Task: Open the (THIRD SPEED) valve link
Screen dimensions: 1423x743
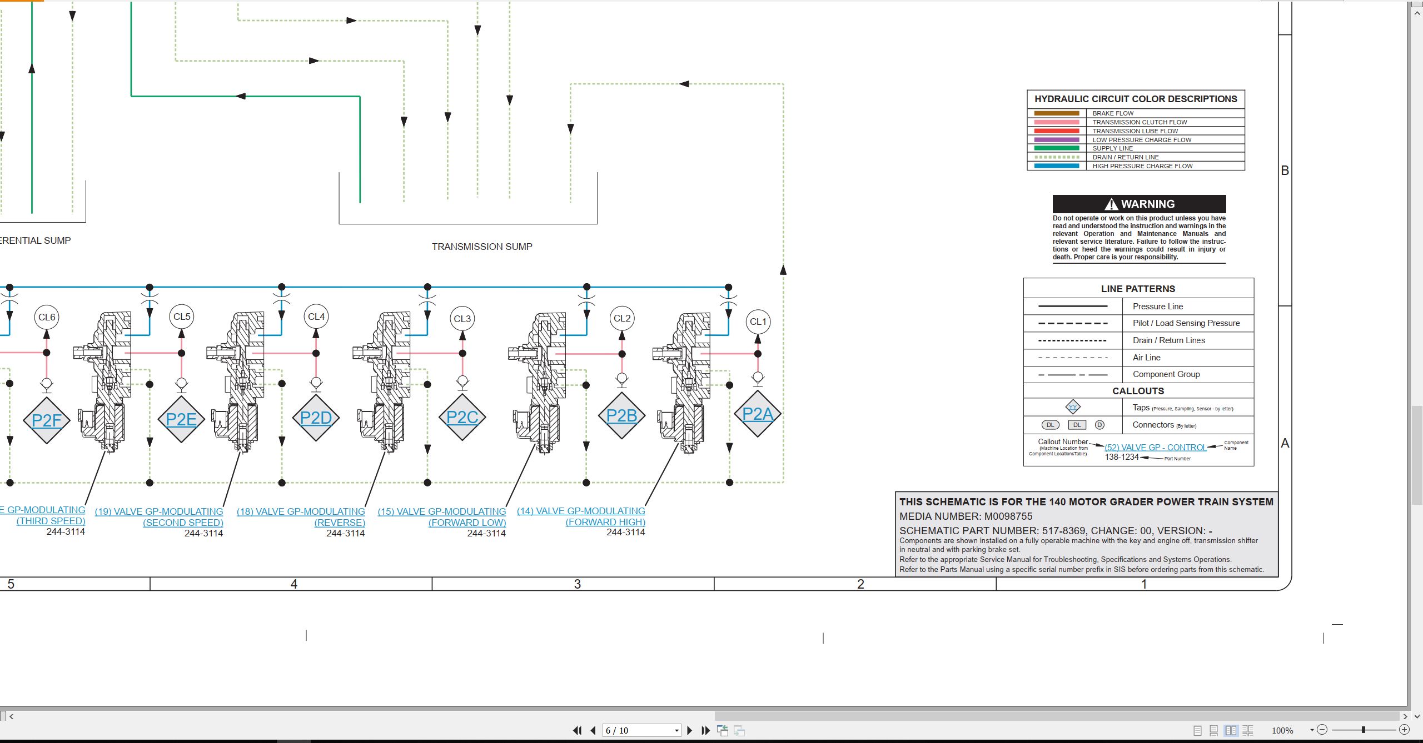Action: tap(51, 521)
